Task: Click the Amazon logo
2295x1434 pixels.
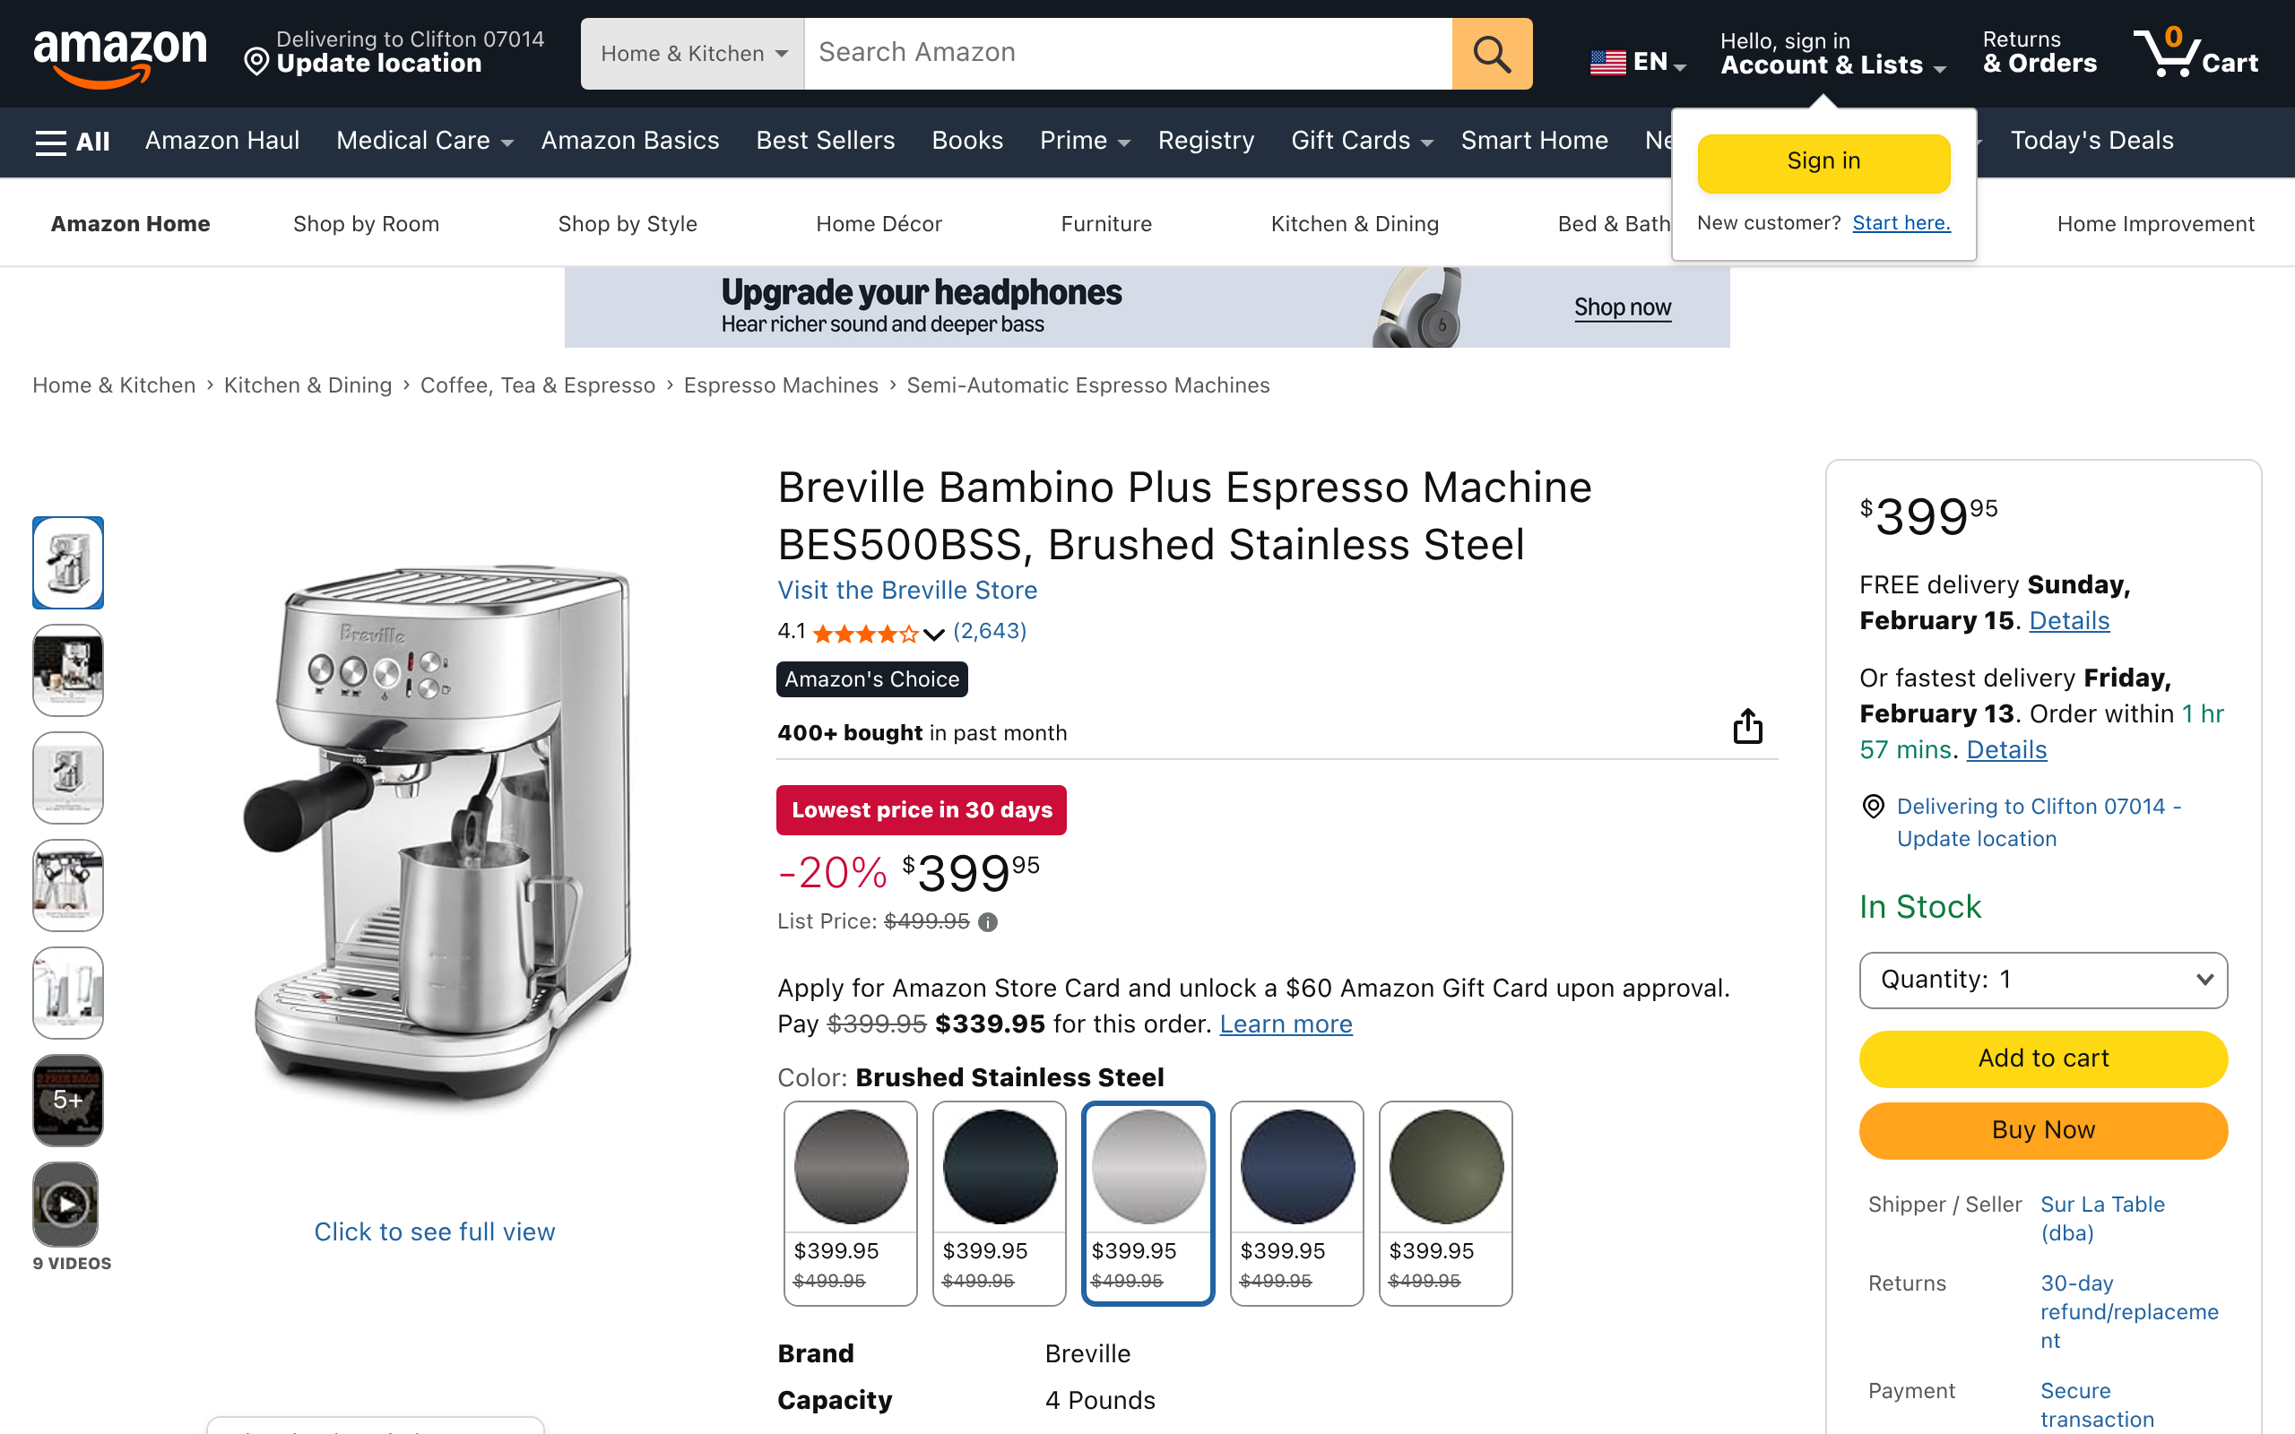Action: click(119, 54)
